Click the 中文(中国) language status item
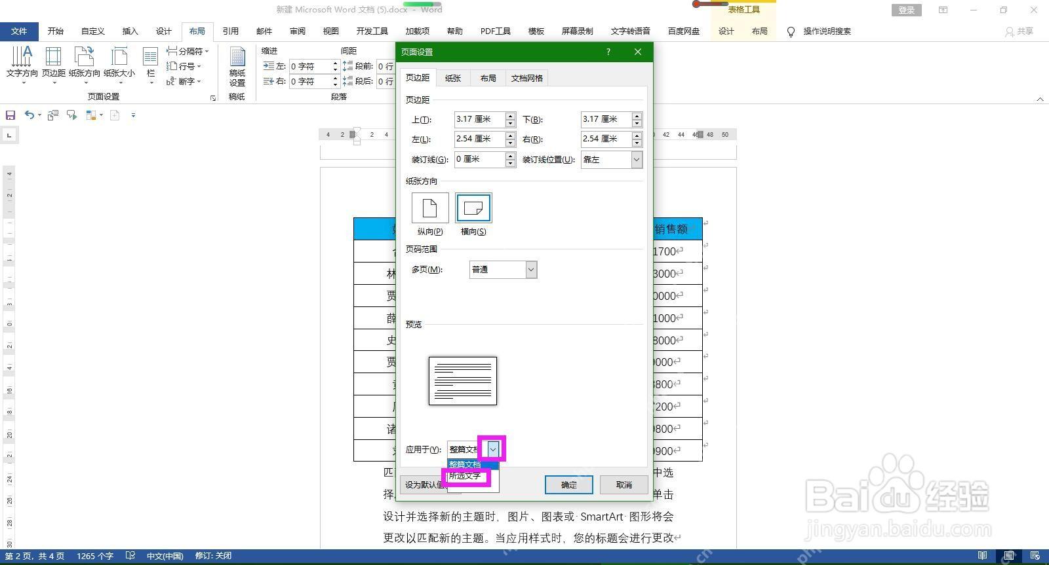Screen dimensions: 1049x565 [x=165, y=556]
